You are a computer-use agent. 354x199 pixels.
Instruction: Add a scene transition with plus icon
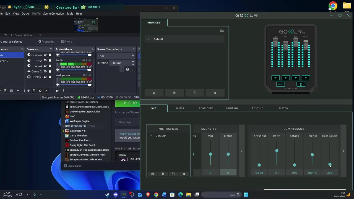tap(122, 69)
